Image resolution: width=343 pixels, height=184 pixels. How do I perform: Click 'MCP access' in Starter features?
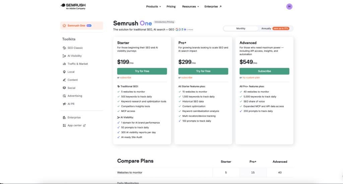pyautogui.click(x=128, y=111)
